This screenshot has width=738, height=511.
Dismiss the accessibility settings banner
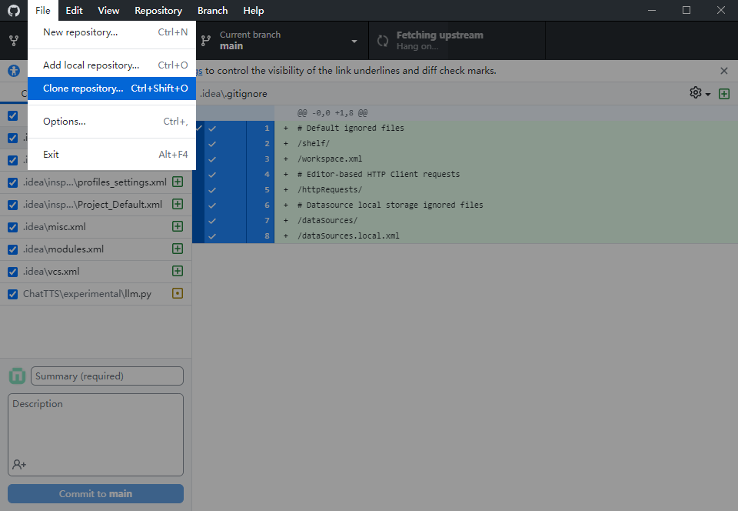click(723, 71)
